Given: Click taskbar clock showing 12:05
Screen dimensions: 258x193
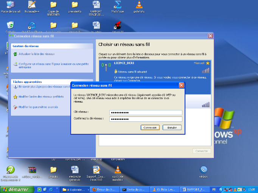Looking at the screenshot, I should (251, 190).
